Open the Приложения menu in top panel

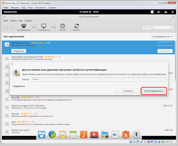click(10, 12)
